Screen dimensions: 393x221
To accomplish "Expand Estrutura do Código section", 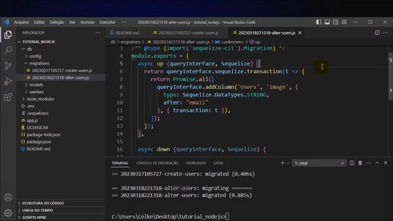I will click(x=61, y=203).
